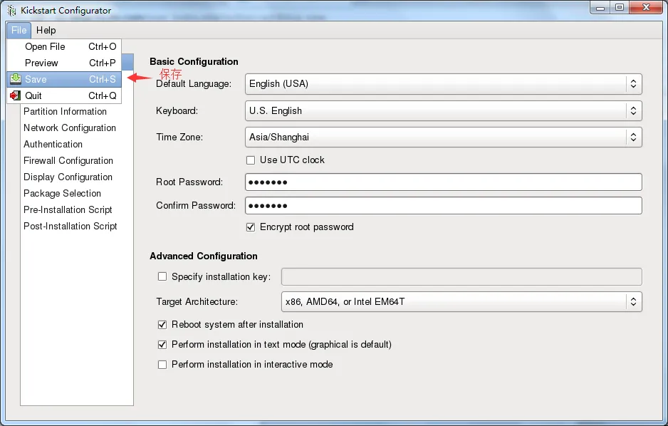The width and height of the screenshot is (668, 426).
Task: Open the Help menu
Action: (x=46, y=30)
